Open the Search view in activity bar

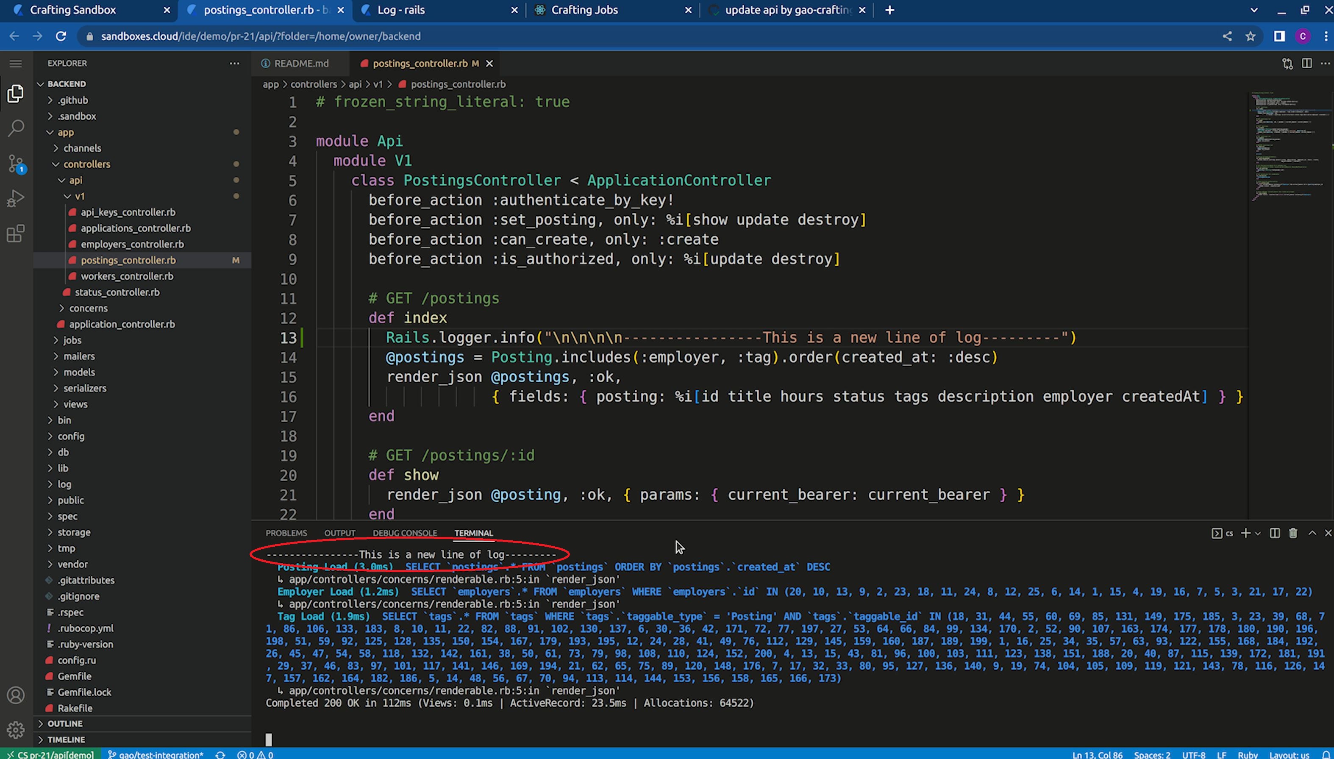16,128
